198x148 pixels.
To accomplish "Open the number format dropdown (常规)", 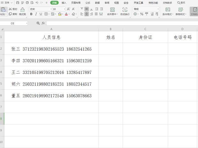I will click(x=158, y=9).
